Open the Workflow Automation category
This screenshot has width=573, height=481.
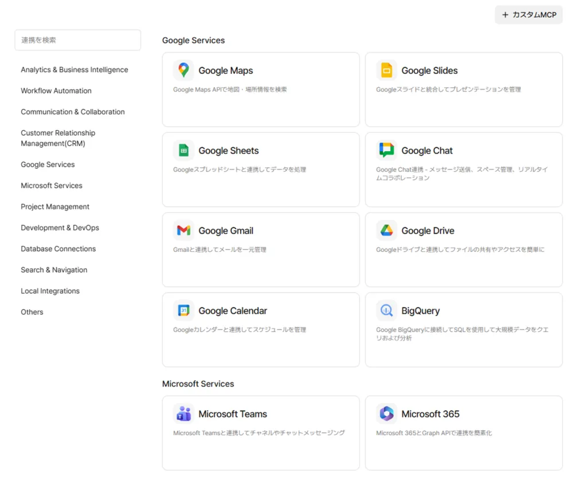[56, 90]
